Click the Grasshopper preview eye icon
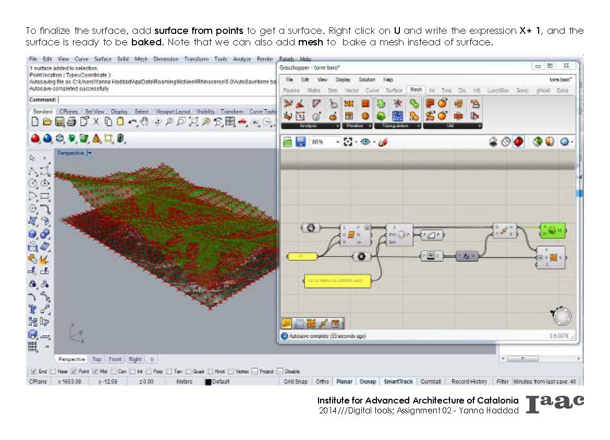 [365, 142]
